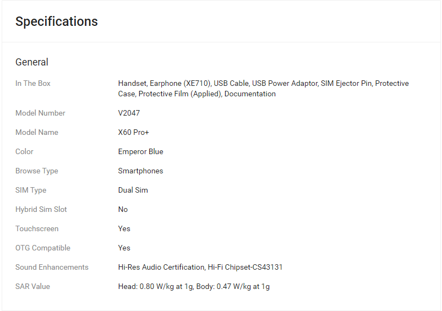Viewport: 442px width, 311px height.
Task: Click the Model Number label
Action: pos(40,113)
